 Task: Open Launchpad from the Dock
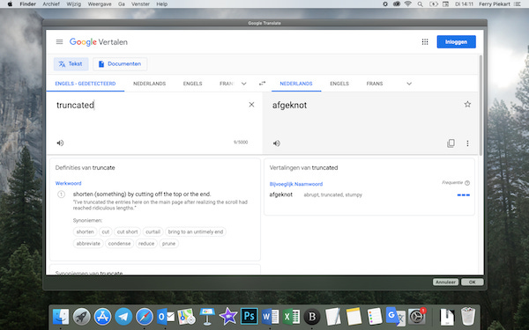coord(82,317)
